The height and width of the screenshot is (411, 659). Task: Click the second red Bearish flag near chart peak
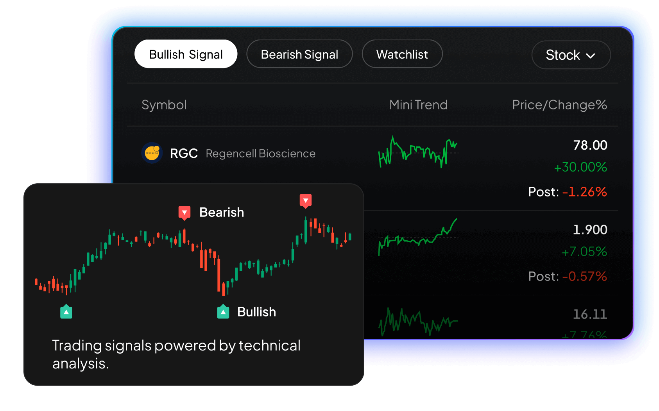click(306, 201)
